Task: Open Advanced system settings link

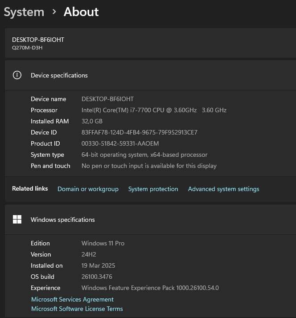Action: point(223,189)
